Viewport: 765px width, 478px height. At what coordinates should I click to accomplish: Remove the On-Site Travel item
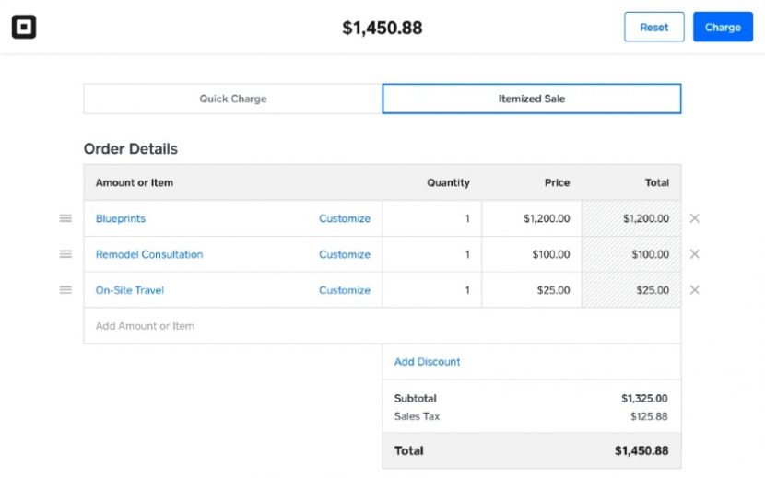pyautogui.click(x=695, y=290)
